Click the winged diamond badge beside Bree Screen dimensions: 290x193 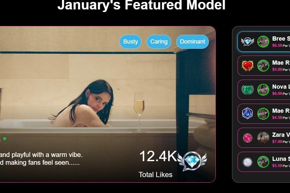(x=247, y=42)
